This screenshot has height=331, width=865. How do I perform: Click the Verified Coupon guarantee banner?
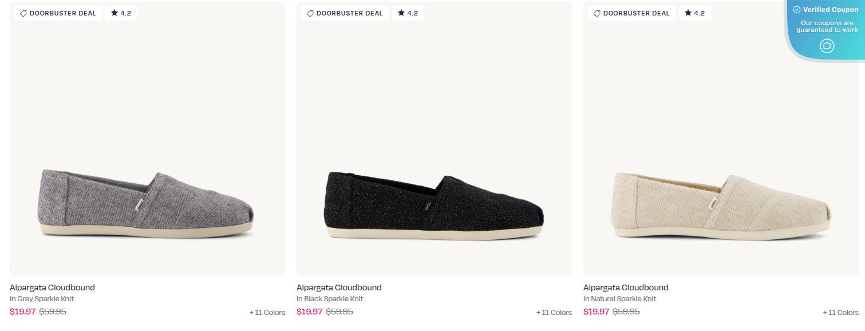tap(827, 26)
